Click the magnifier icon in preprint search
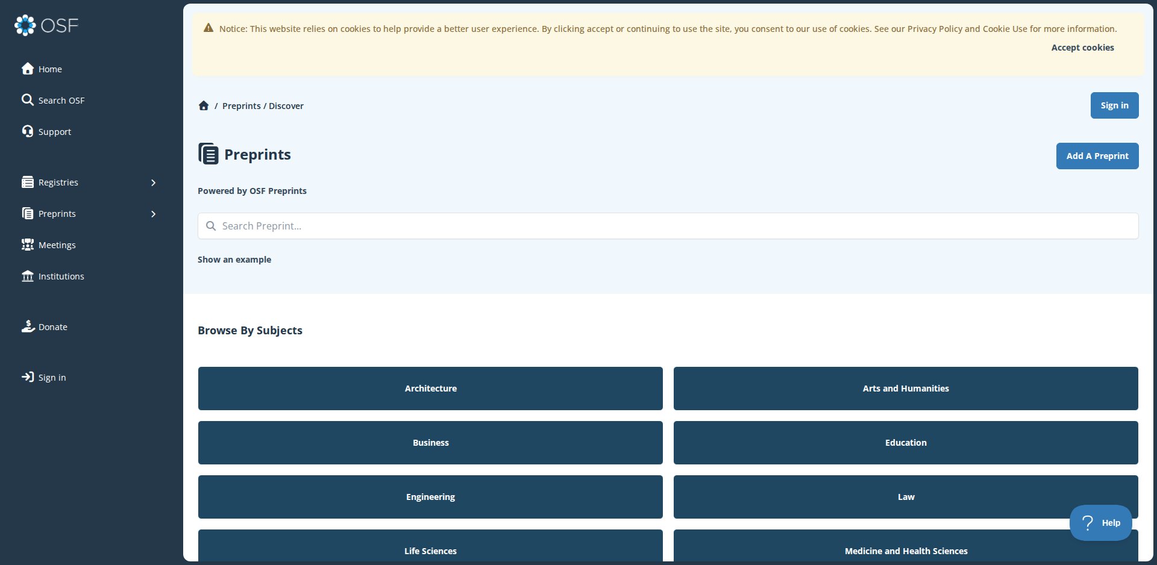 tap(211, 226)
